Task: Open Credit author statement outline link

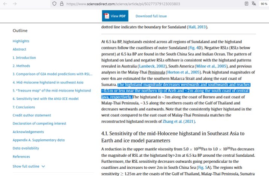Action: pos(32,115)
